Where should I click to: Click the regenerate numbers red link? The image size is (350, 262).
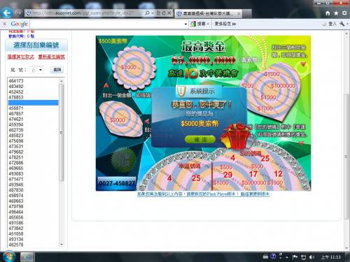[x=52, y=57]
